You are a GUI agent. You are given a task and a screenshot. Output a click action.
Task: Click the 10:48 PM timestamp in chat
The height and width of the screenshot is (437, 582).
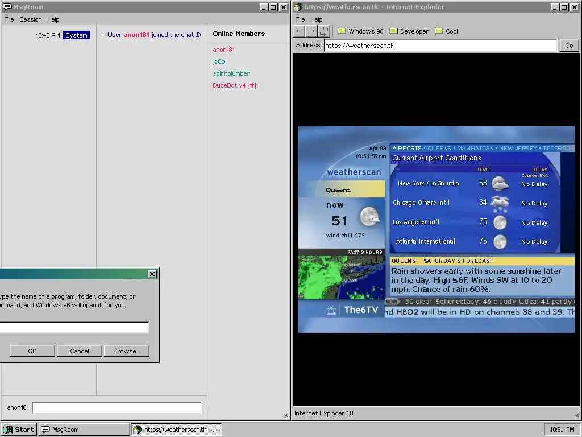click(48, 35)
